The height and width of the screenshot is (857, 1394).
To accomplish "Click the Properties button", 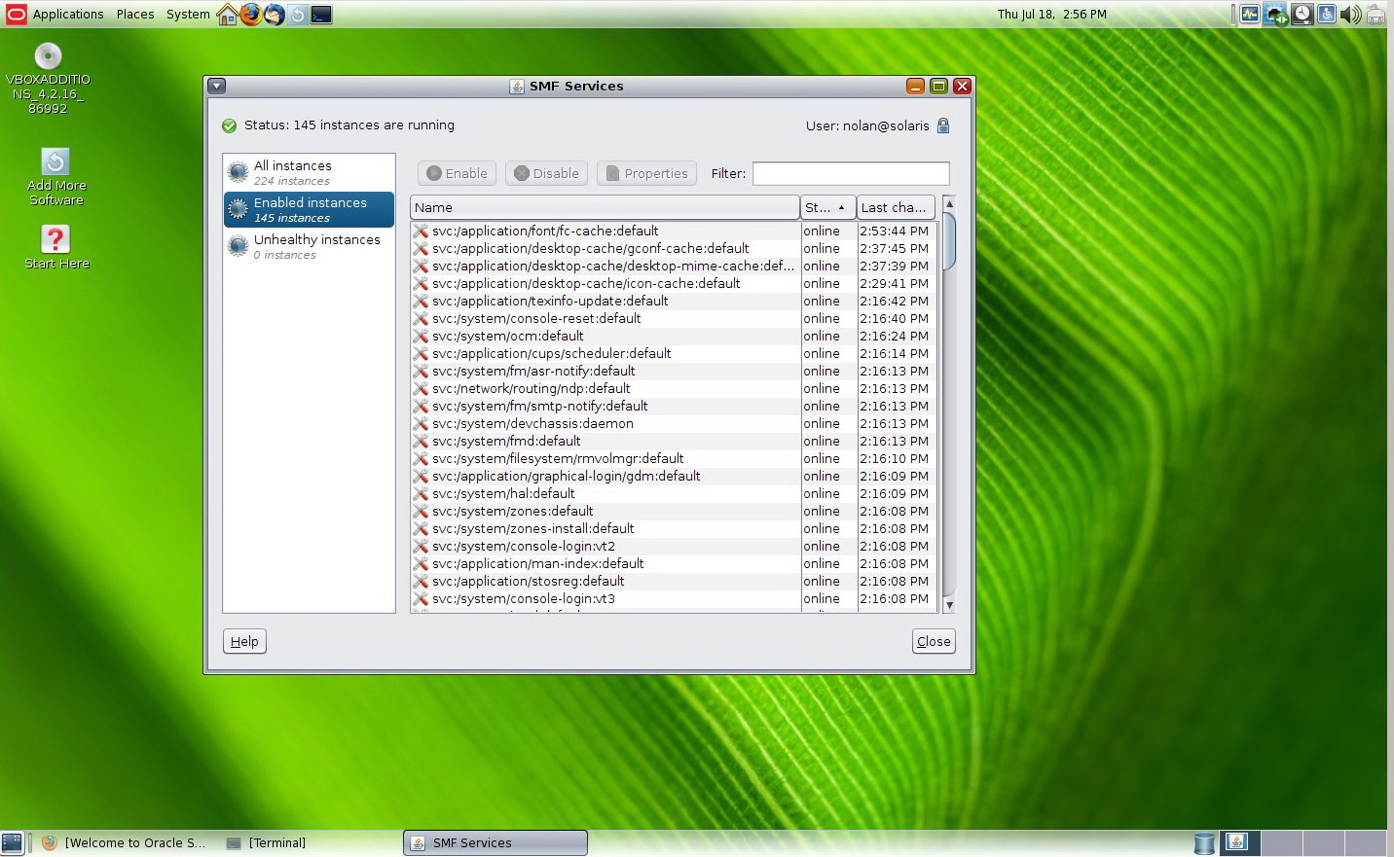I will coord(646,173).
